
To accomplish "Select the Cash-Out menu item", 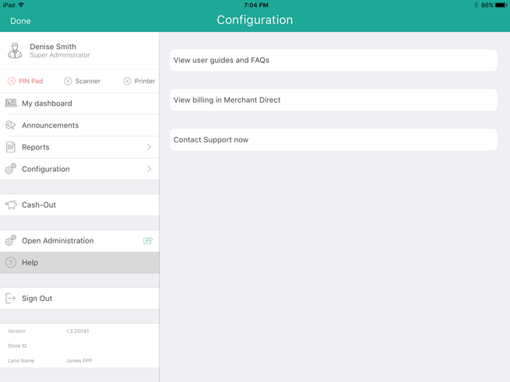I will 79,205.
